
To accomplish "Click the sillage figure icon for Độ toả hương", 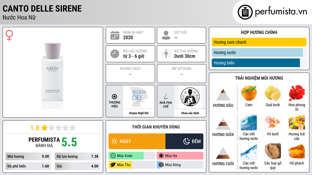I will 166,54.
